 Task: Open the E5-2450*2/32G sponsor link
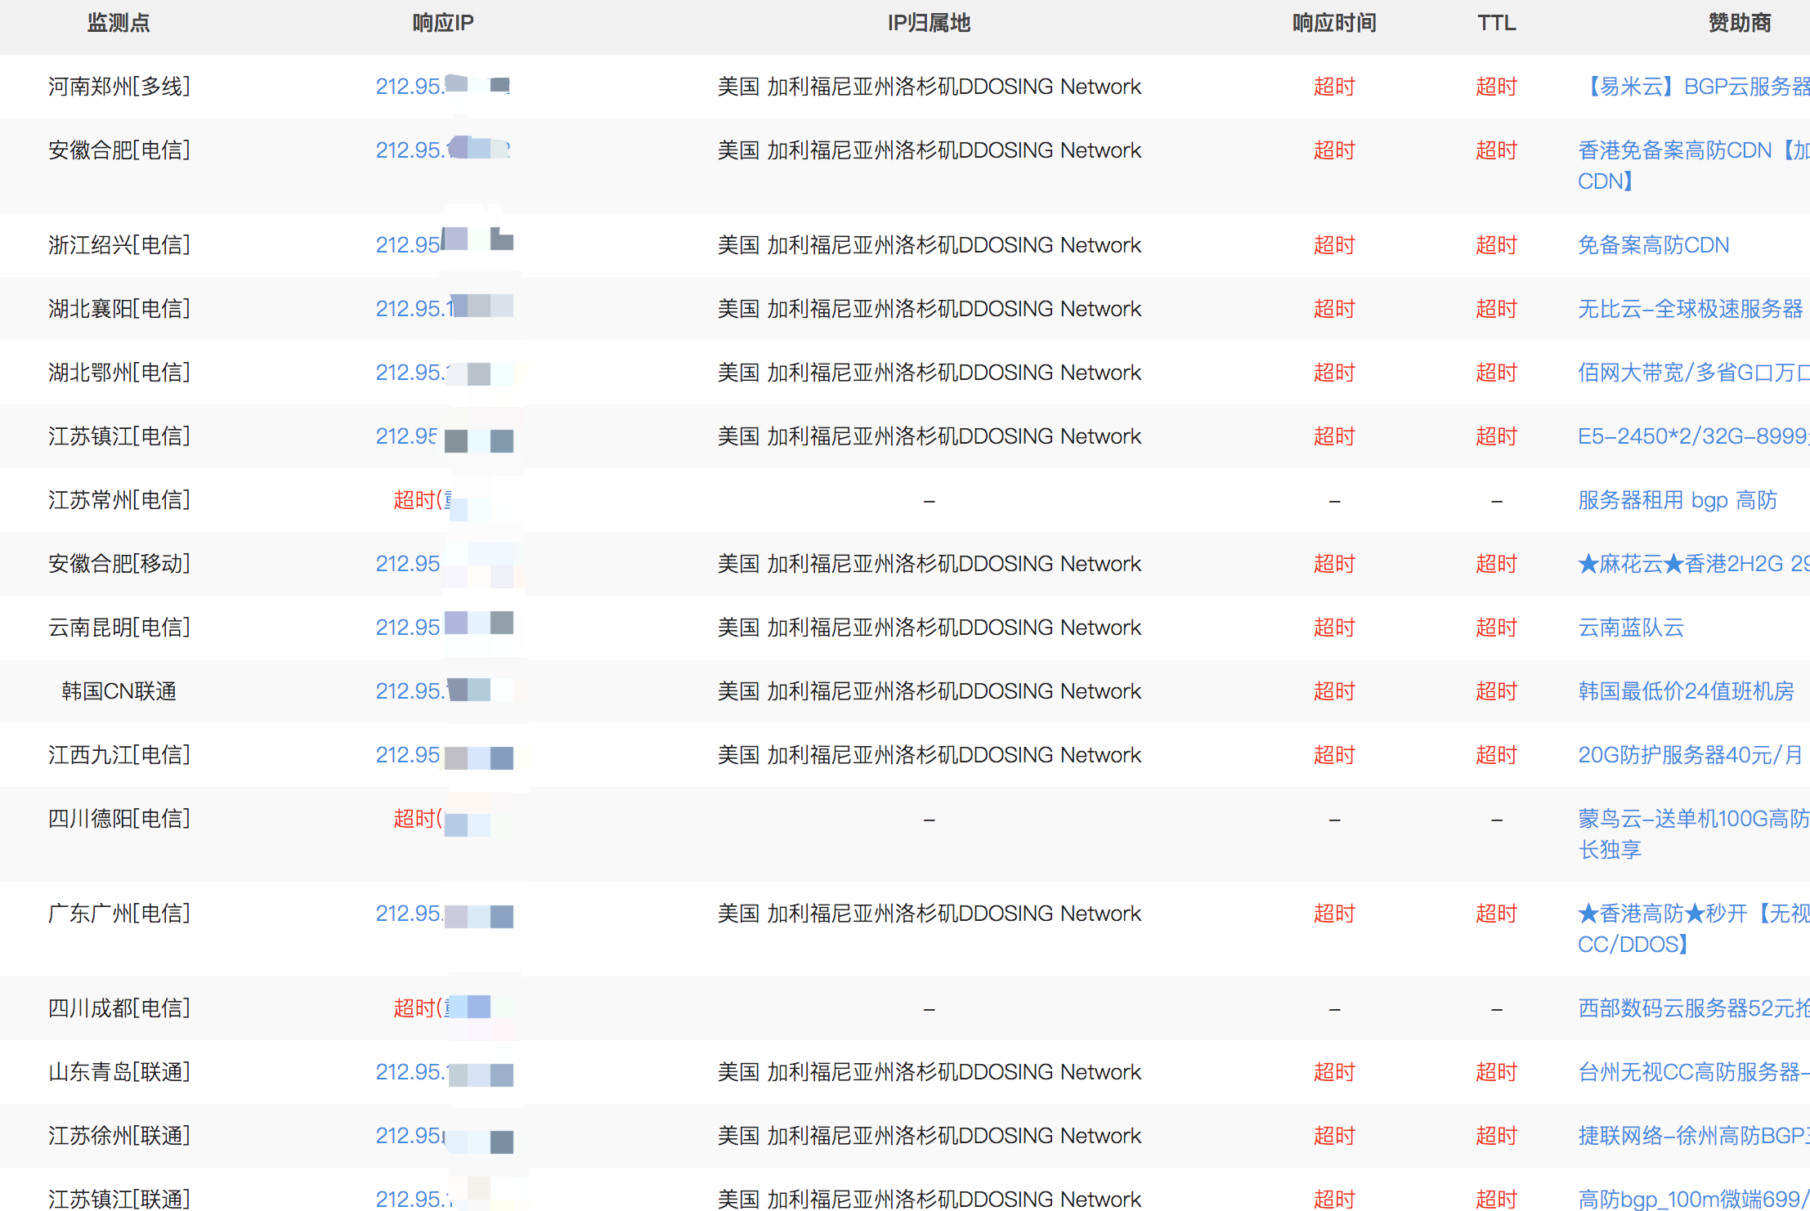coord(1691,436)
